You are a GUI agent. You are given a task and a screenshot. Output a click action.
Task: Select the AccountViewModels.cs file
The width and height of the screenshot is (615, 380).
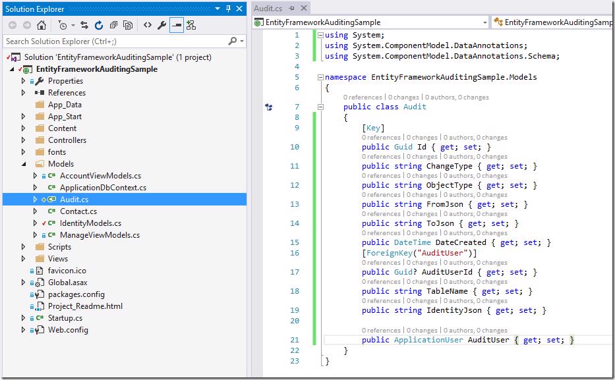tap(100, 176)
